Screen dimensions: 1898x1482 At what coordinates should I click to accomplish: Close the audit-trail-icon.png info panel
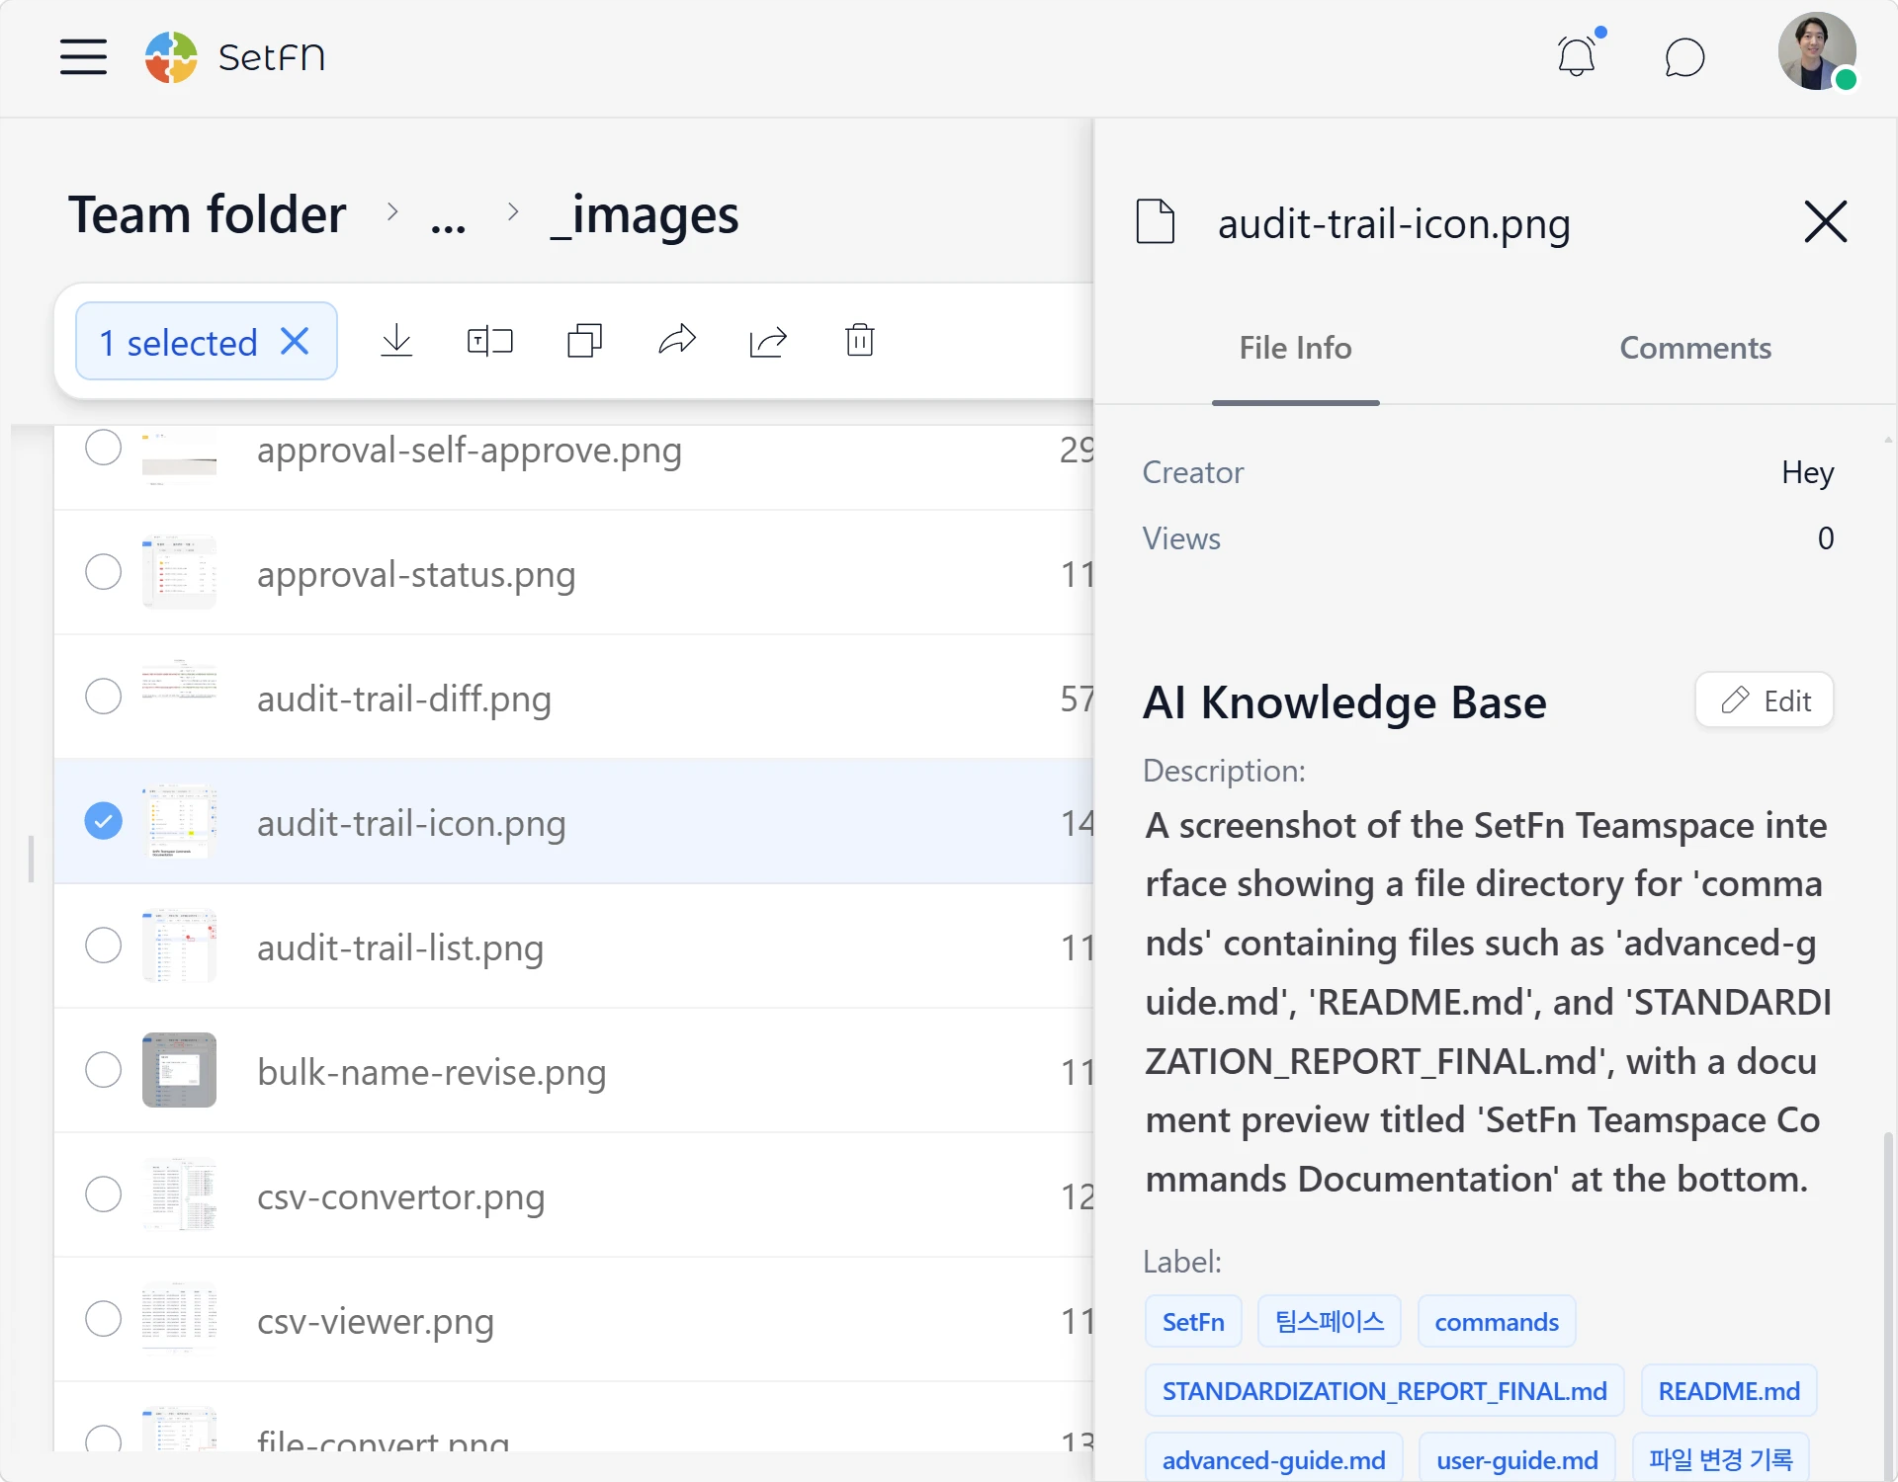pyautogui.click(x=1825, y=221)
